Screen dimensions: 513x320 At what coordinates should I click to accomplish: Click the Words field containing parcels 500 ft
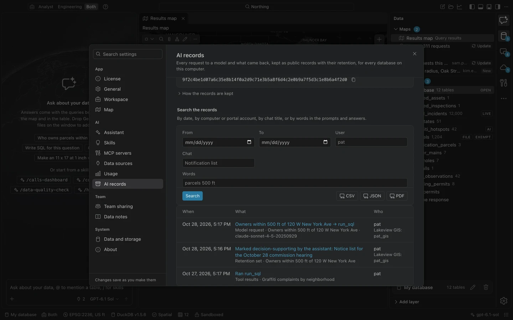coord(295,183)
